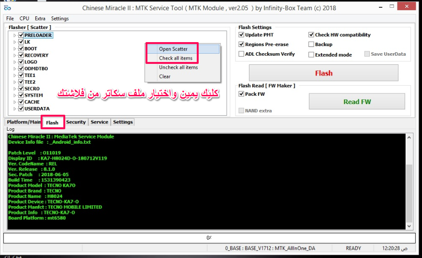Uncheck the LK partition checkbox
This screenshot has height=258, width=422.
point(21,42)
